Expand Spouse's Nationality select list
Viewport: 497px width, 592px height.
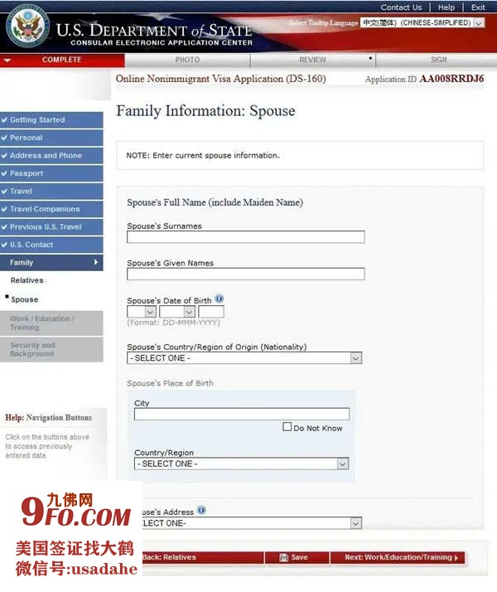click(244, 358)
